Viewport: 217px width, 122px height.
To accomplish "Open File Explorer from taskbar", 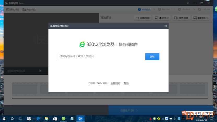I will tap(47, 119).
